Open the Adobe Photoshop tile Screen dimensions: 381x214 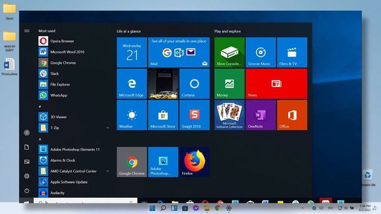click(163, 162)
